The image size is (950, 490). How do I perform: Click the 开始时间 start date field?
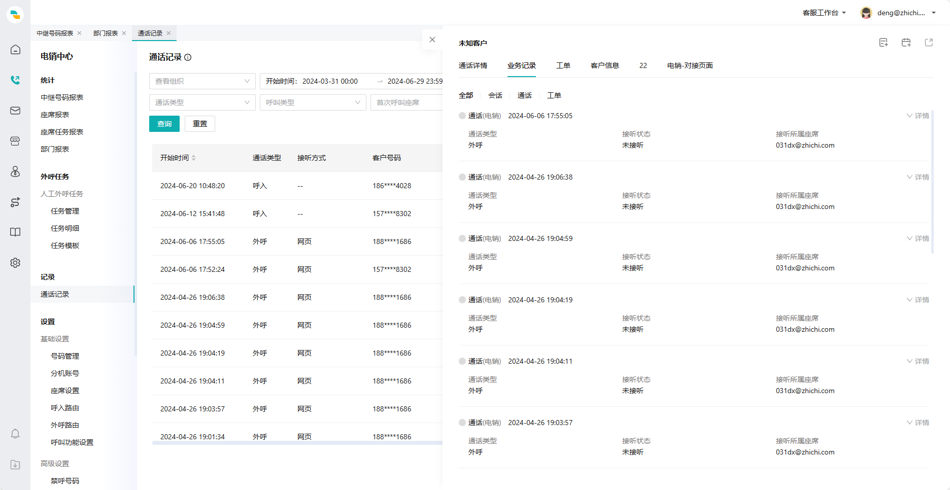[x=330, y=81]
